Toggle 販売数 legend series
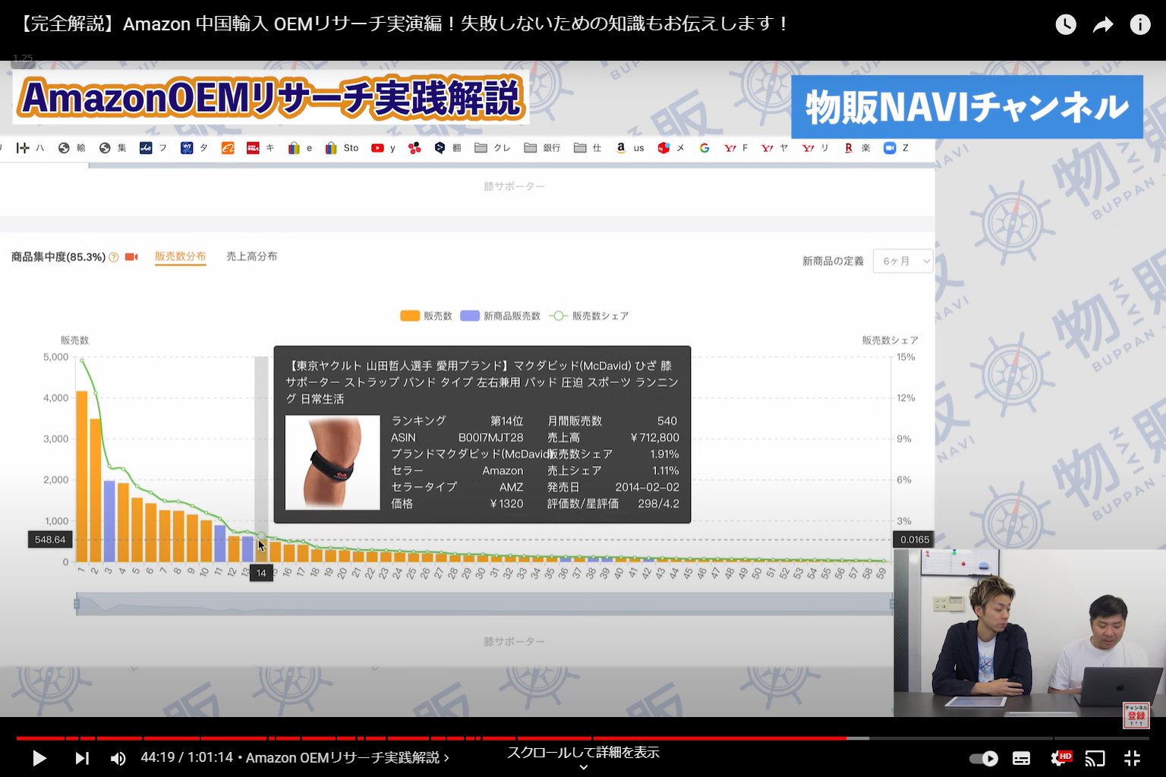The height and width of the screenshot is (777, 1166). pyautogui.click(x=426, y=316)
